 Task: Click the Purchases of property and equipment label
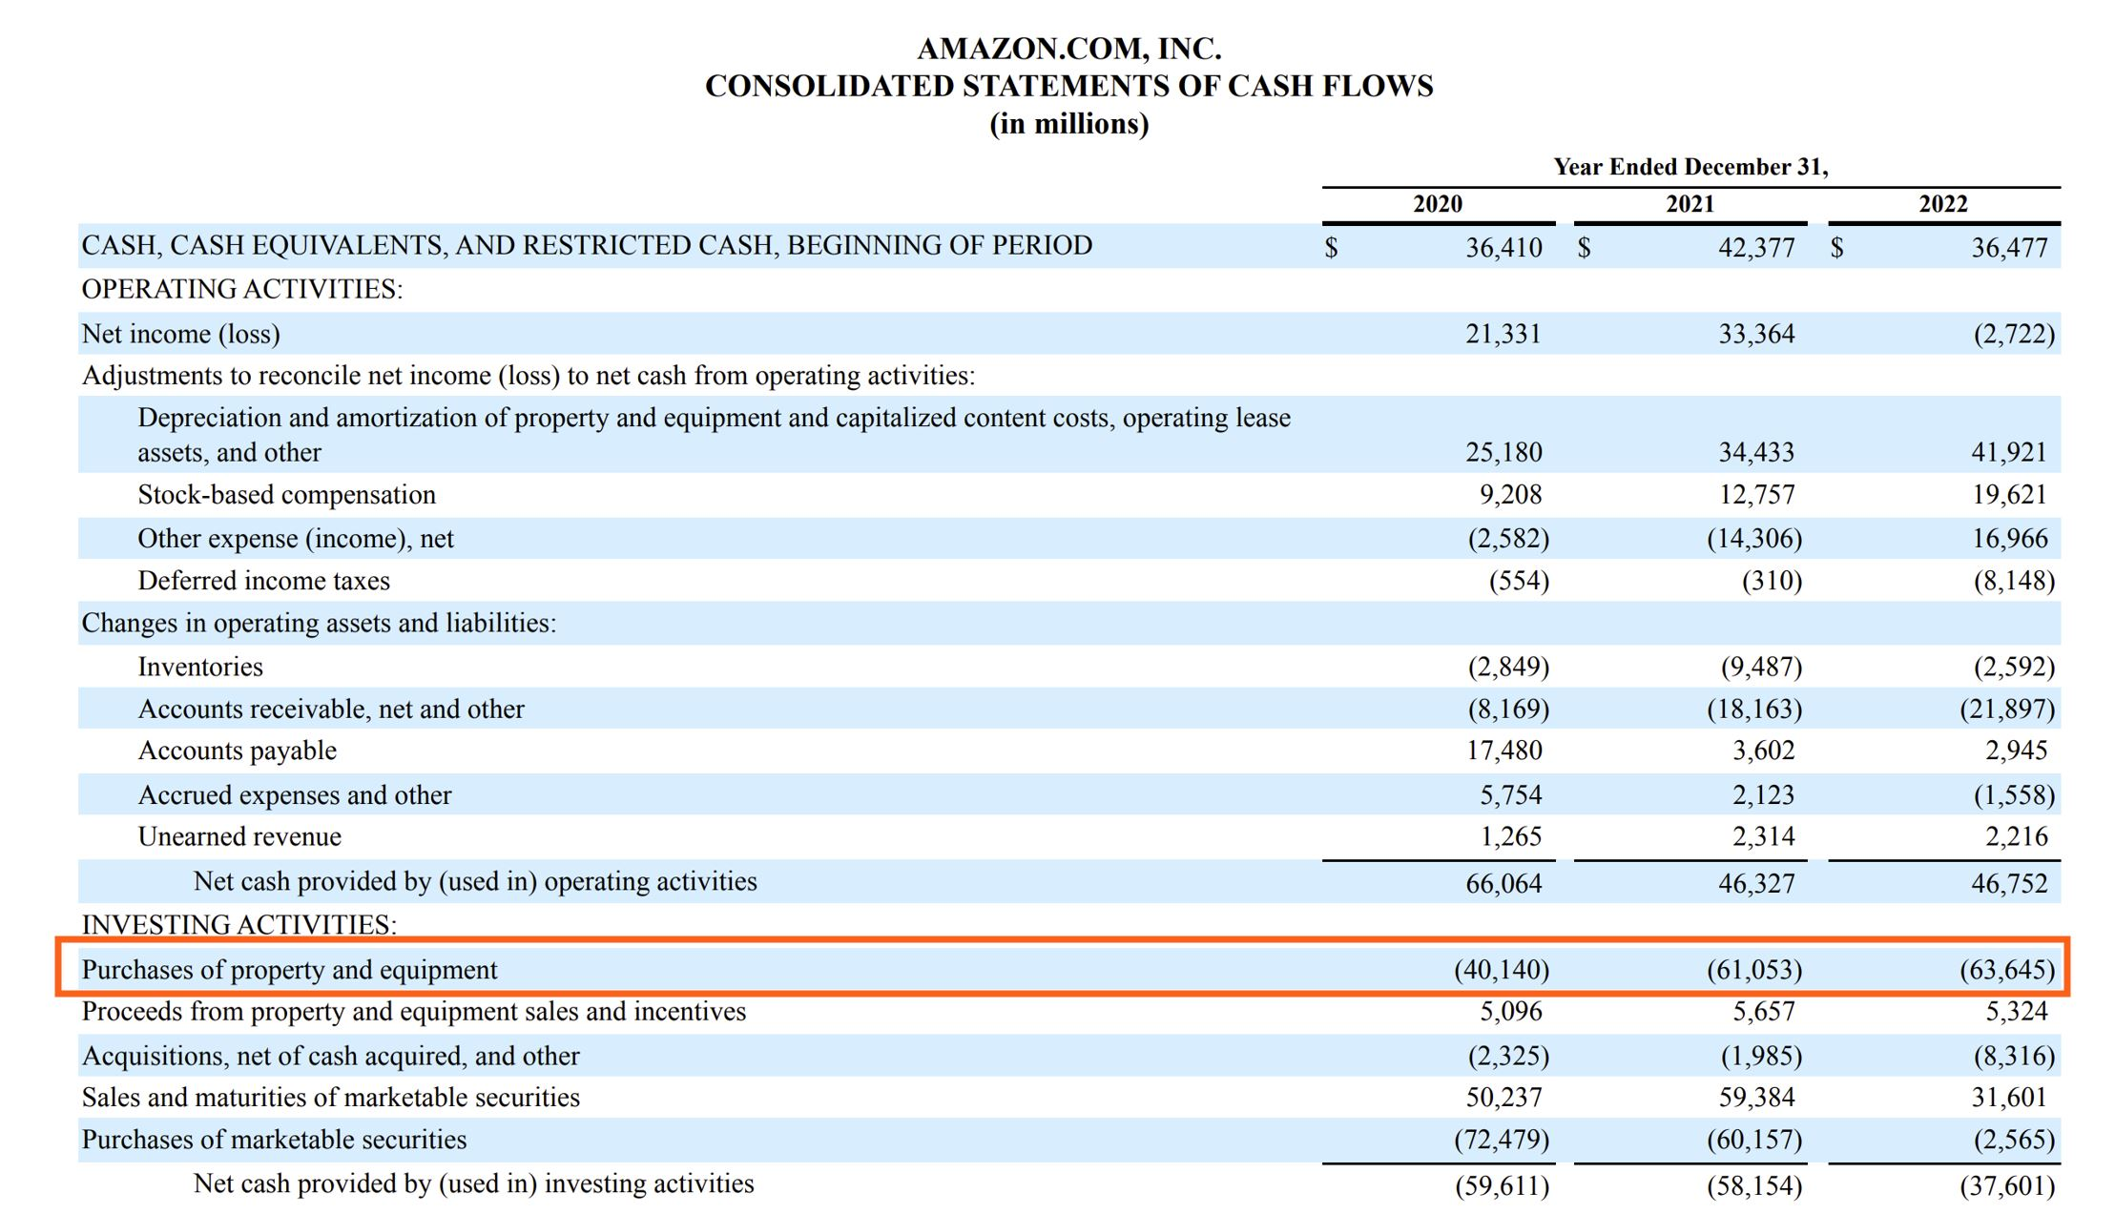click(x=289, y=970)
